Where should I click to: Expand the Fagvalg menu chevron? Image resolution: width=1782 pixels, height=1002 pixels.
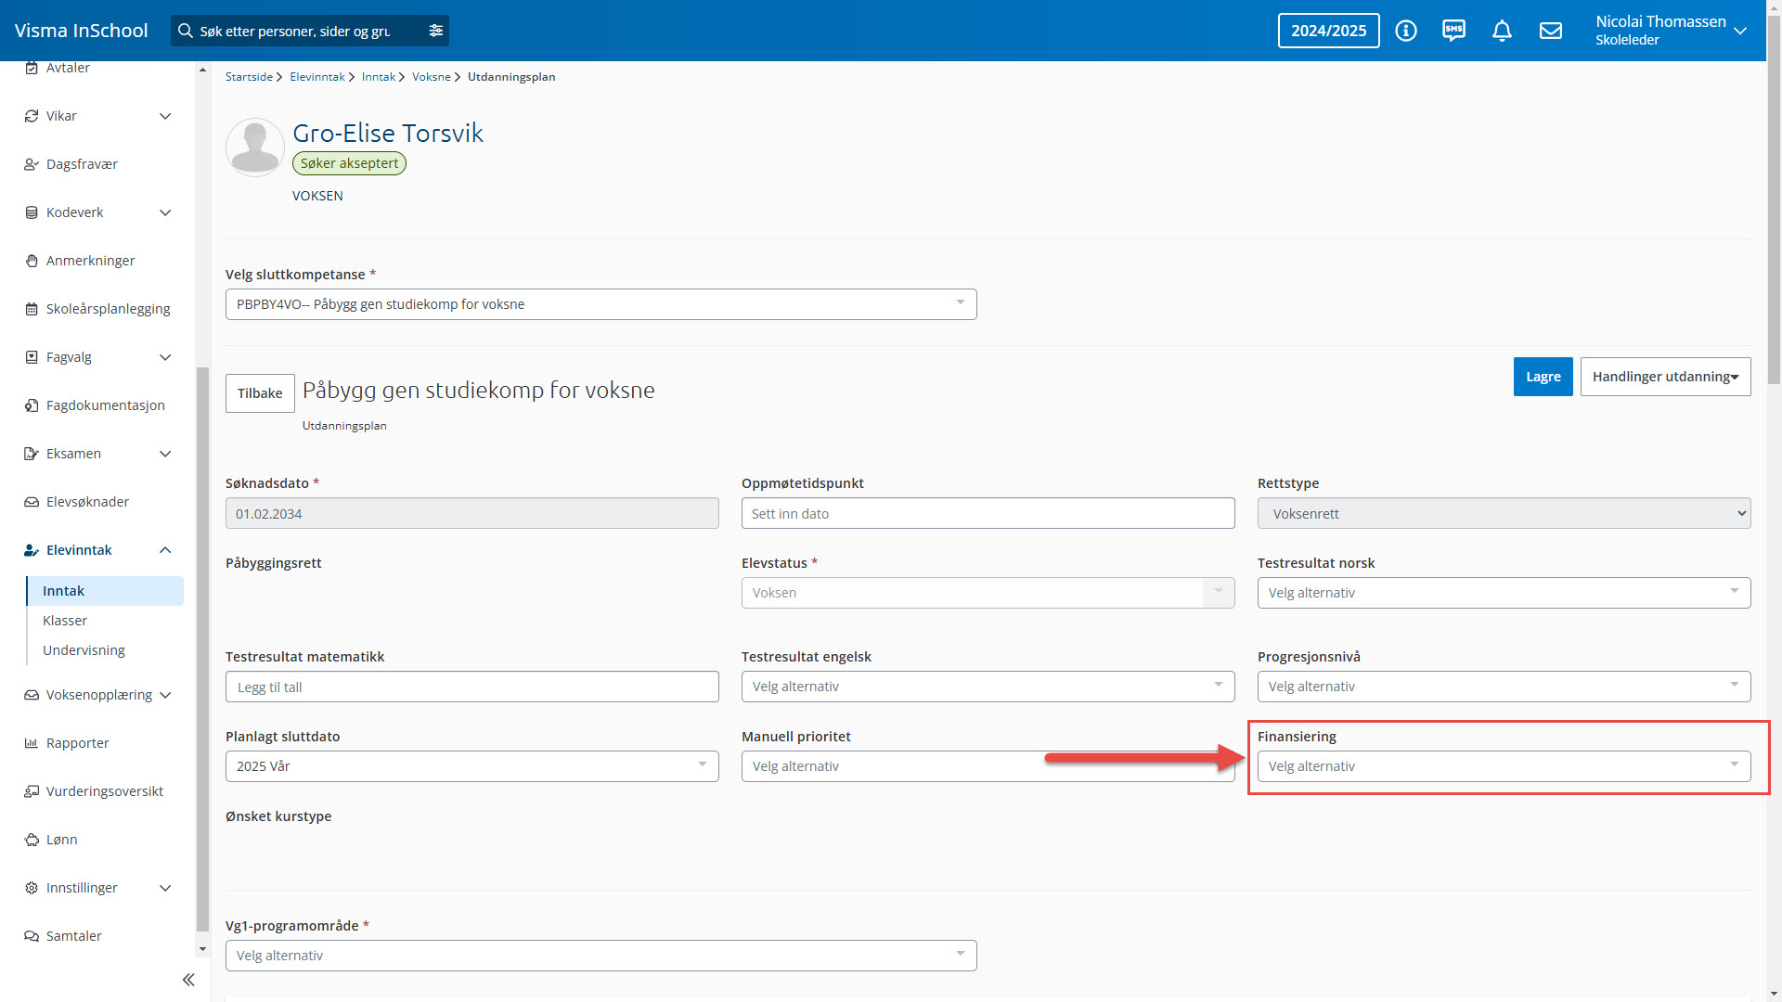[x=165, y=357]
